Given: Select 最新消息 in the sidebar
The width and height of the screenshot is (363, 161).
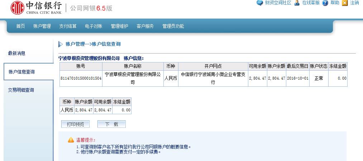Looking at the screenshot, I should pyautogui.click(x=17, y=53).
